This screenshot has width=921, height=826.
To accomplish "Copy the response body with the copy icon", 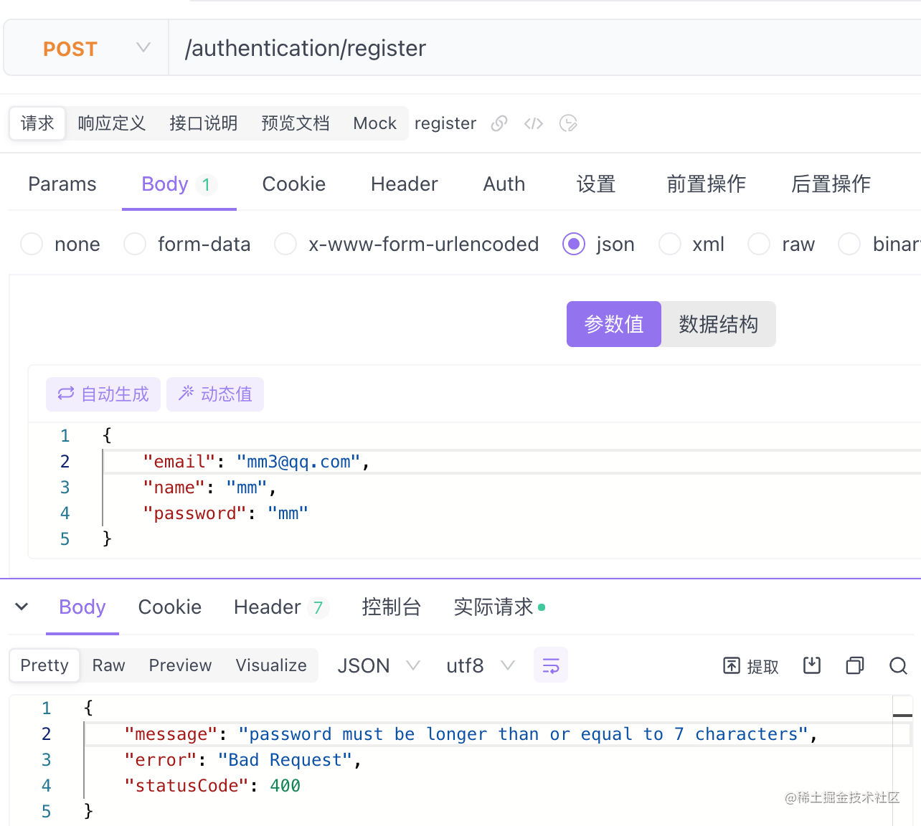I will tap(855, 665).
